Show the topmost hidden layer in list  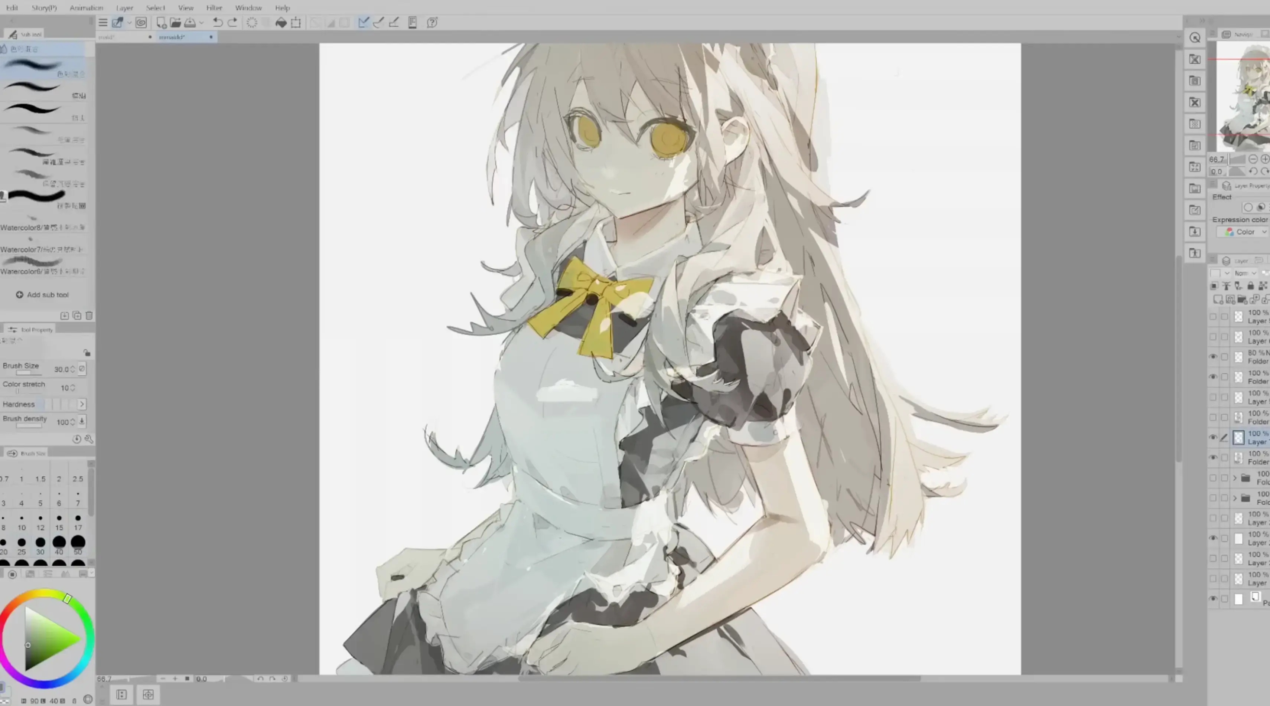(x=1213, y=316)
